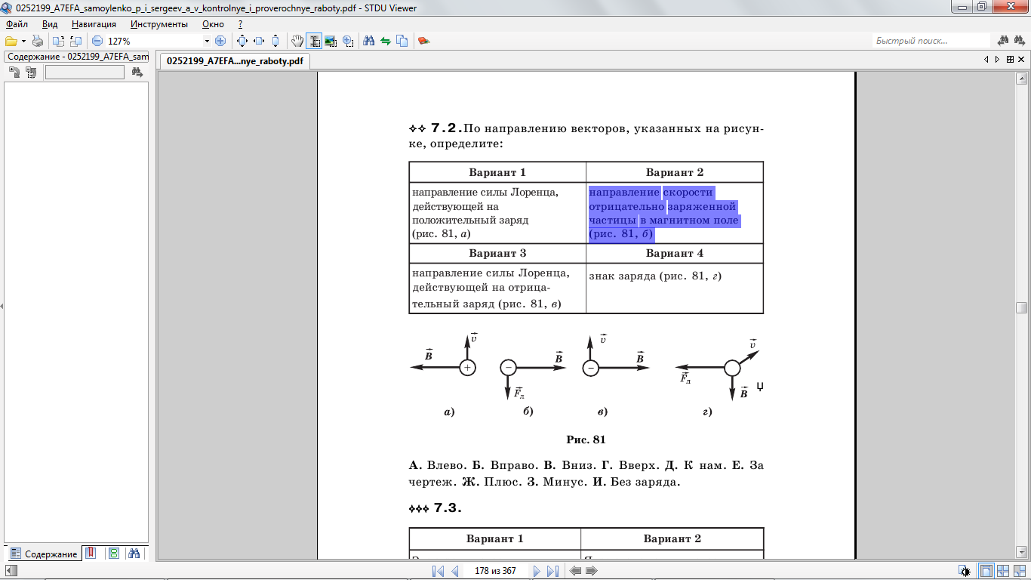Find previous match with binoculars icon
Image resolution: width=1031 pixels, height=580 pixels.
[1003, 41]
